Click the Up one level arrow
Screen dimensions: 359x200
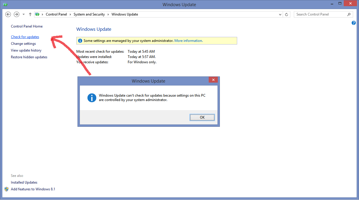coord(30,14)
